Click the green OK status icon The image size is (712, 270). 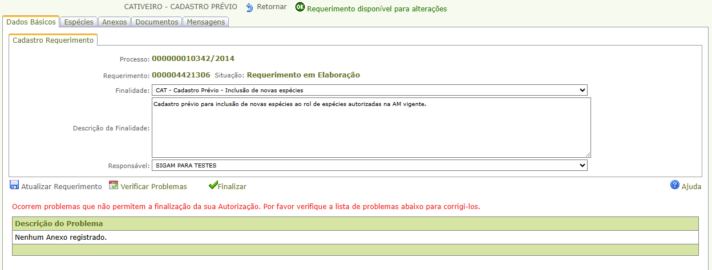pos(300,7)
